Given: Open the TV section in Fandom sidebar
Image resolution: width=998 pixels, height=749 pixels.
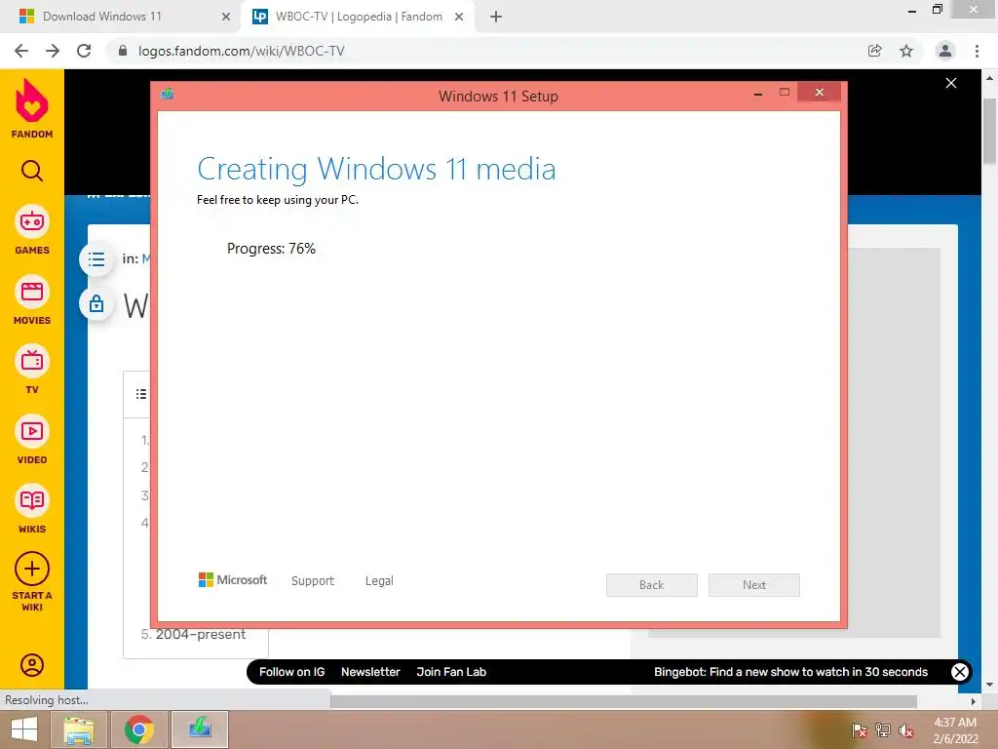Looking at the screenshot, I should coord(32,370).
